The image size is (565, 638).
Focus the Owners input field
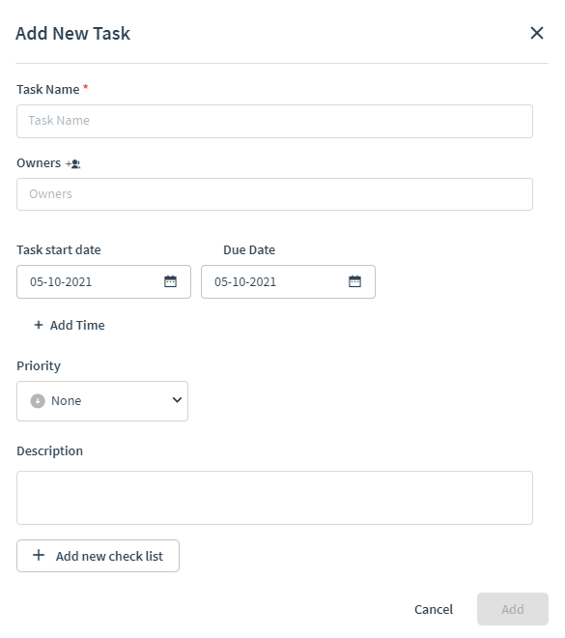tap(274, 194)
